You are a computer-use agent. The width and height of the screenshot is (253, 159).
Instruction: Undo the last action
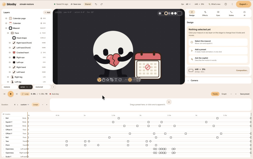point(96,4)
